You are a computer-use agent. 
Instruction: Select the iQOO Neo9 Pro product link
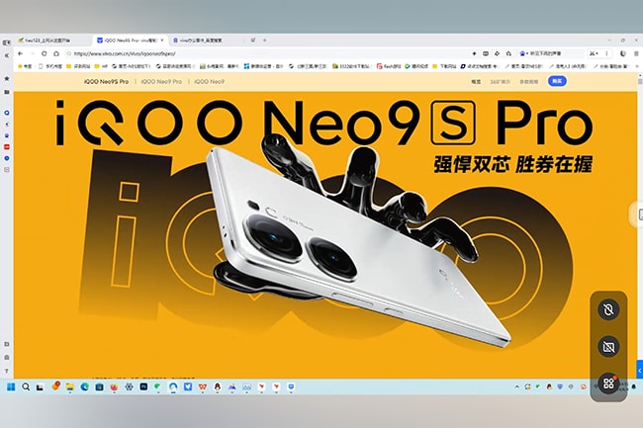164,82
